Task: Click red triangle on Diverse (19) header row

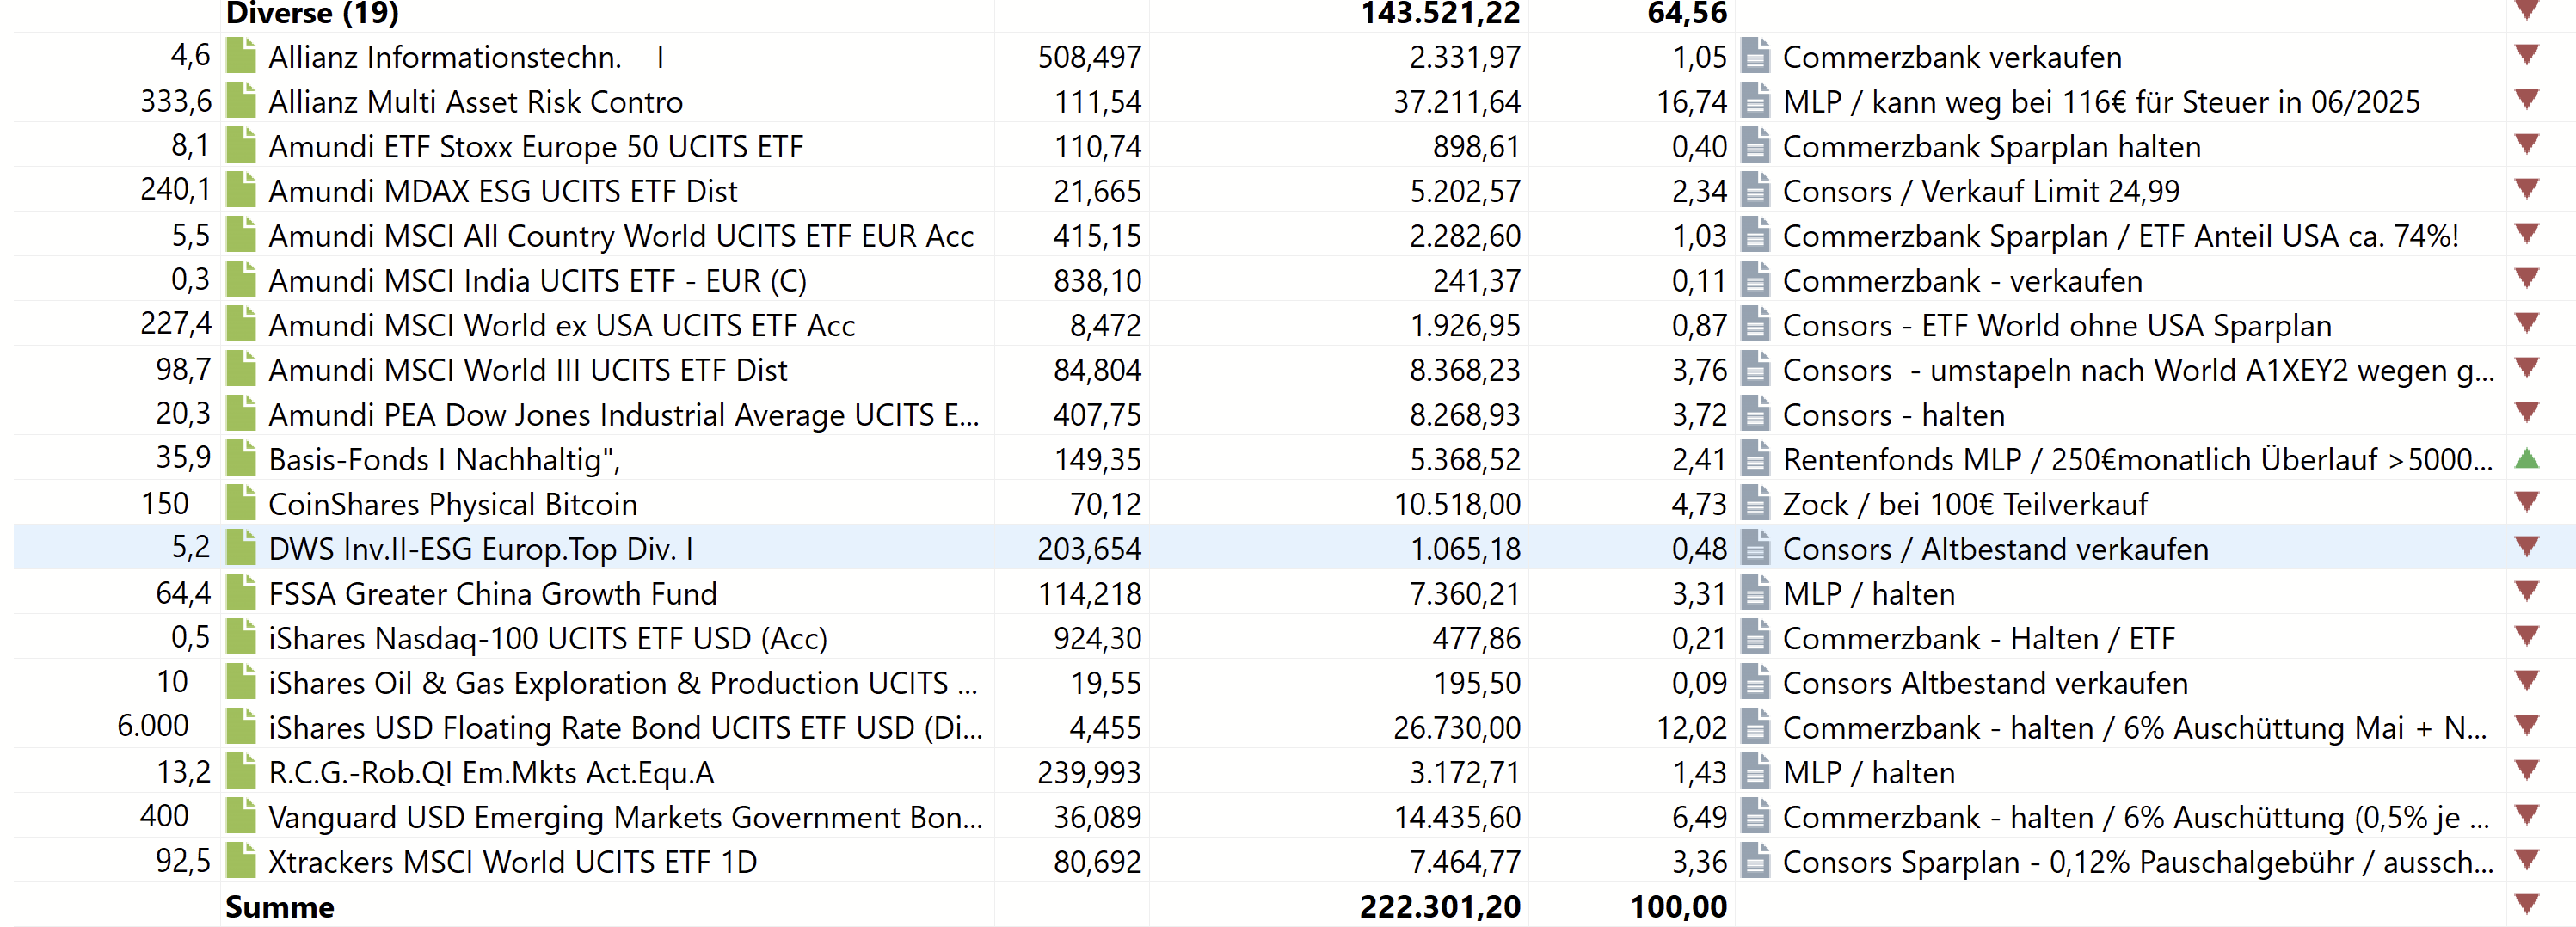Action: coord(2527,11)
